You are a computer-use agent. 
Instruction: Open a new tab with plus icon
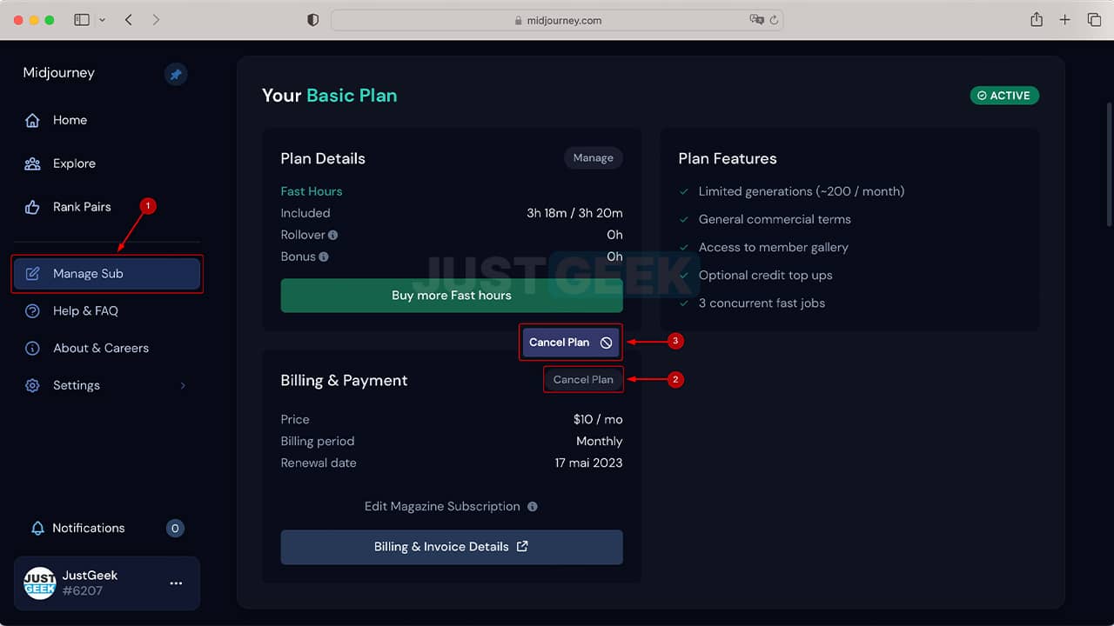click(x=1064, y=19)
